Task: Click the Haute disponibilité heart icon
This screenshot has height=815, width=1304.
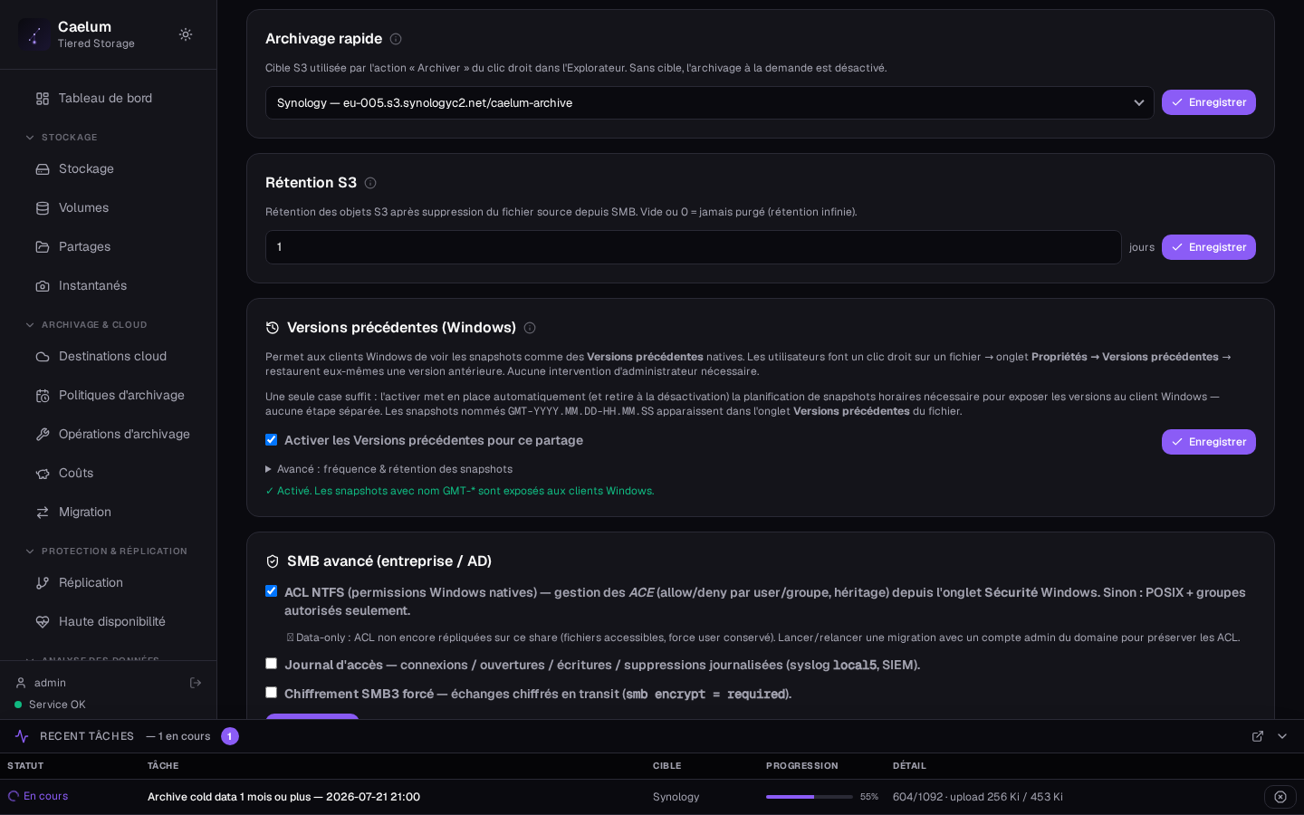Action: coord(43,622)
